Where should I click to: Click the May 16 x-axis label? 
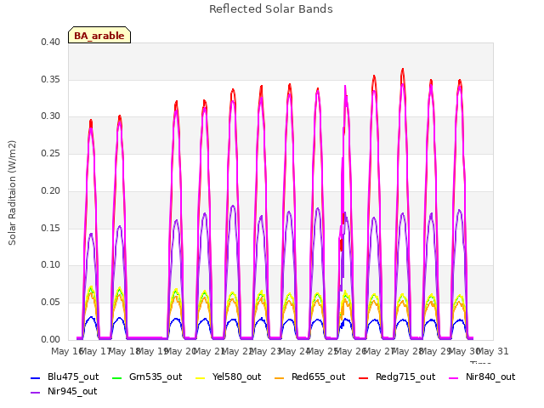[x=66, y=351]
